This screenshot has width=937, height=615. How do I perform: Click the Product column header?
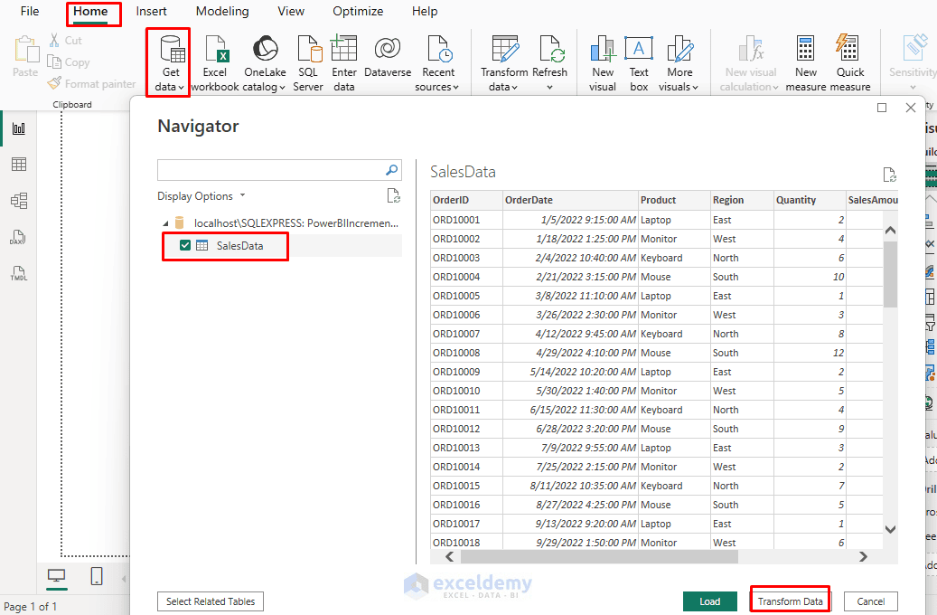pos(674,200)
